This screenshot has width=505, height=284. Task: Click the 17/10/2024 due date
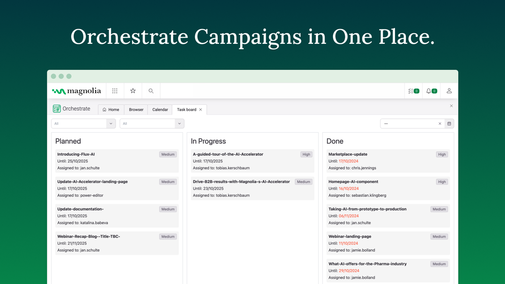348,161
